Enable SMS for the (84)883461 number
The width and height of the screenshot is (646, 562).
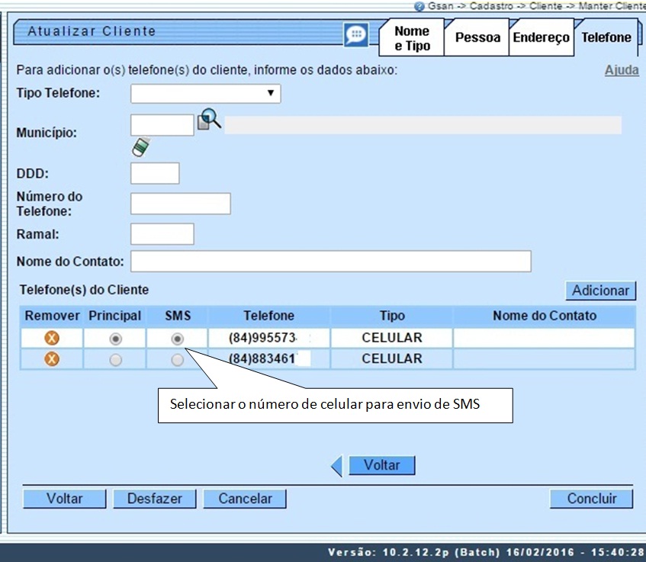177,358
